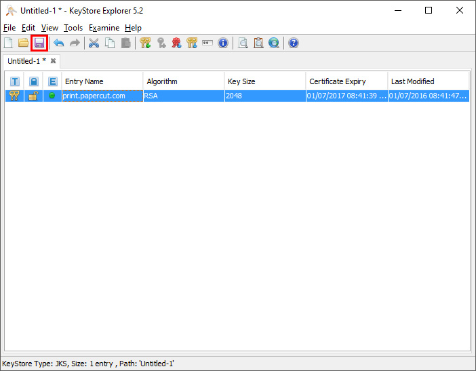Click the Redo arrow in the toolbar
Image resolution: width=476 pixels, height=371 pixels.
pos(75,43)
